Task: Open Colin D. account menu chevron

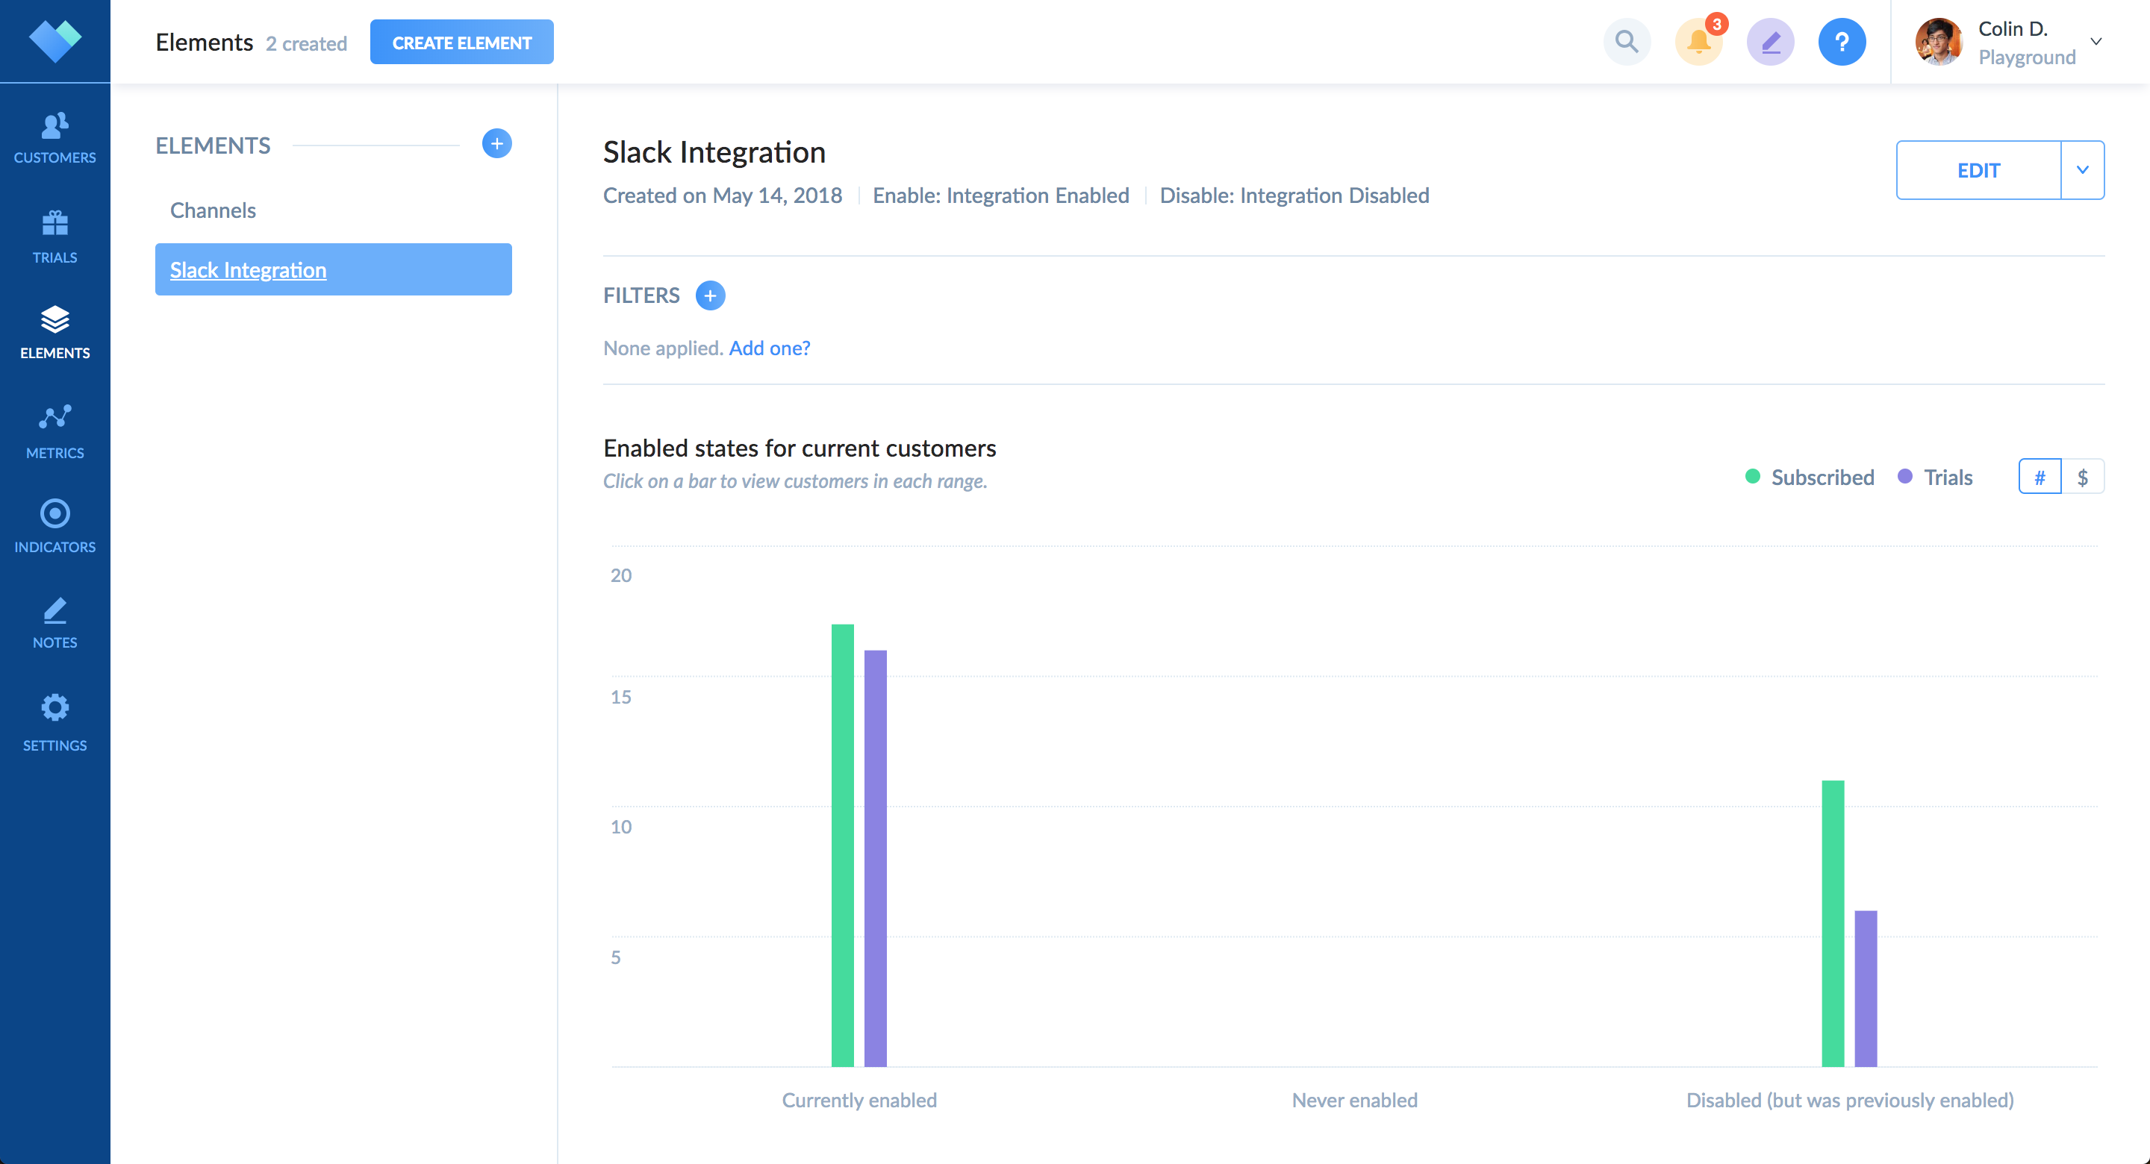Action: pyautogui.click(x=2096, y=42)
